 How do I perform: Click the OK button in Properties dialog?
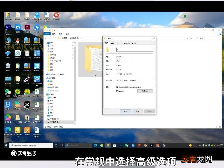coord(125,111)
